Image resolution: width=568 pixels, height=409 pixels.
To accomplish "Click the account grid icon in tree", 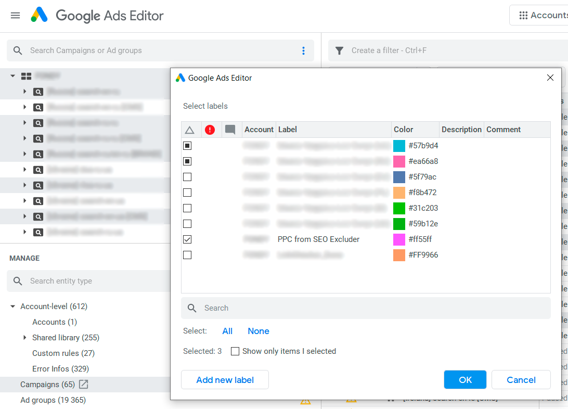I will click(26, 76).
